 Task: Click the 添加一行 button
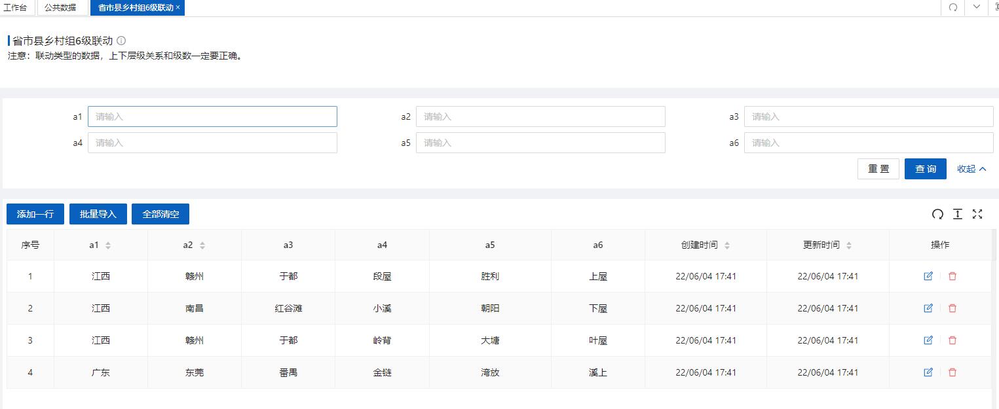(35, 214)
